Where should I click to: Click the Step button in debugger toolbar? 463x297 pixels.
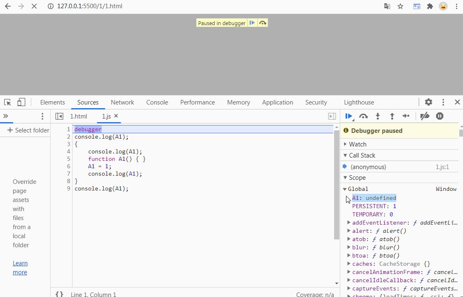406,116
